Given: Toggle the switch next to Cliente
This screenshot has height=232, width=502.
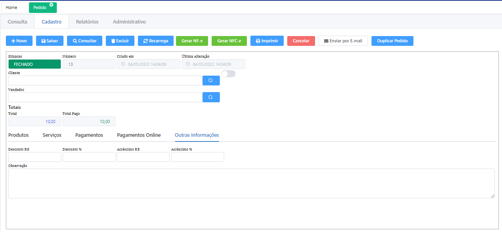Looking at the screenshot, I should (x=228, y=74).
